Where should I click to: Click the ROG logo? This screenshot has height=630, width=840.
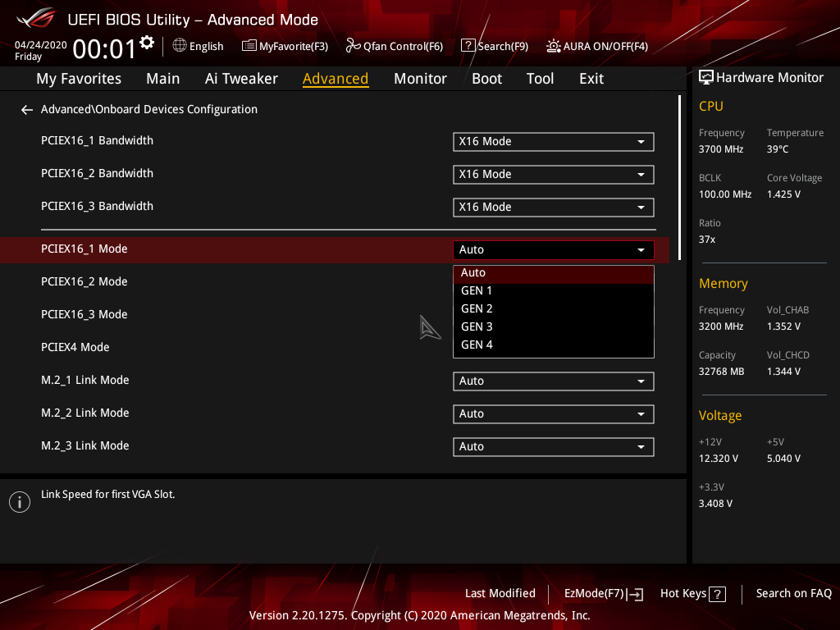(35, 18)
